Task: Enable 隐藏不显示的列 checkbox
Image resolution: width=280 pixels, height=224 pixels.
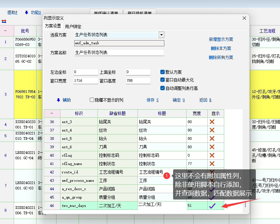Action: coord(92,100)
